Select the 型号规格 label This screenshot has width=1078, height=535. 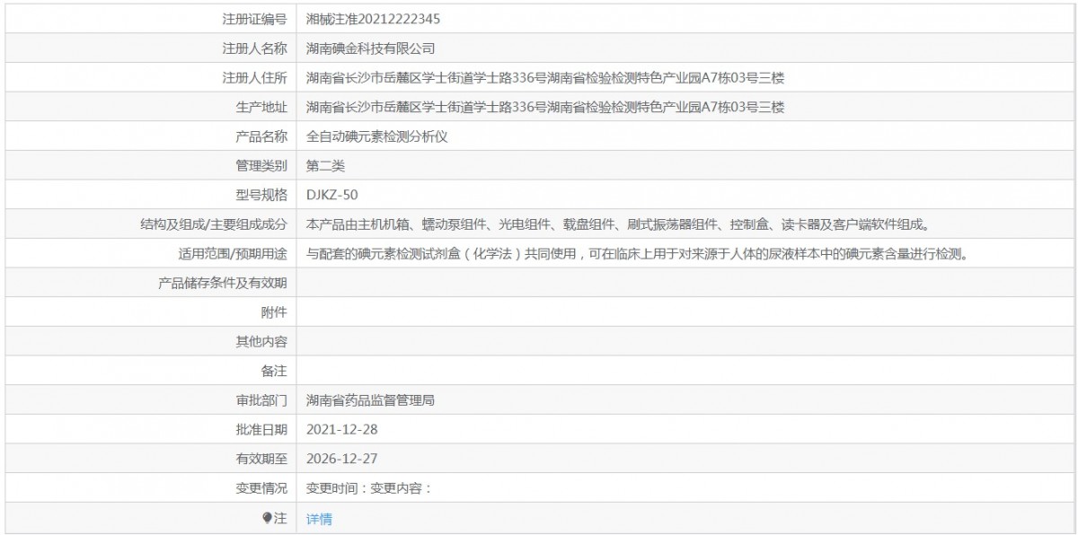click(x=261, y=195)
